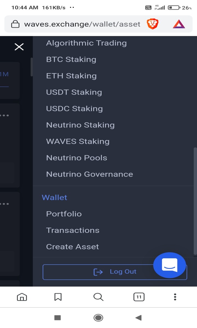Open Neutrino Governance page
Image resolution: width=197 pixels, height=328 pixels.
pyautogui.click(x=90, y=174)
